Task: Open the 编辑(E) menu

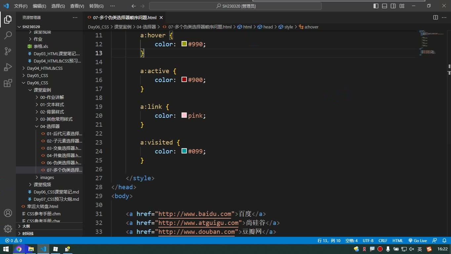Action: coord(39,6)
